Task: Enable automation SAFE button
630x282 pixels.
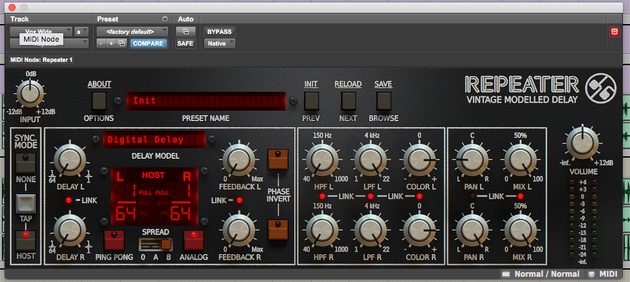Action: (x=186, y=44)
